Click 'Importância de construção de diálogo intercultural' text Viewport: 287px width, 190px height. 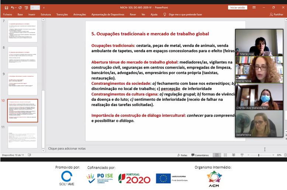point(139,115)
